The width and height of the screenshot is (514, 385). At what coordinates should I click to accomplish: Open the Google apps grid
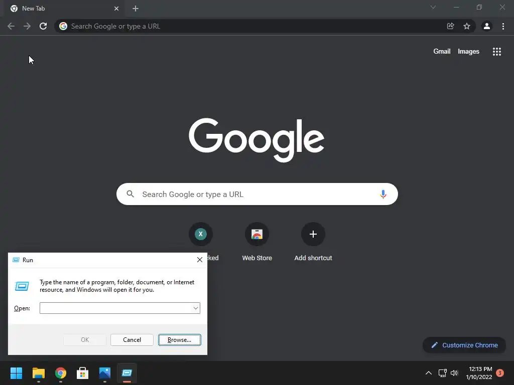(496, 52)
